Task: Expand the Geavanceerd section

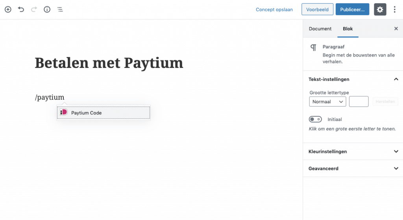Action: (x=353, y=169)
